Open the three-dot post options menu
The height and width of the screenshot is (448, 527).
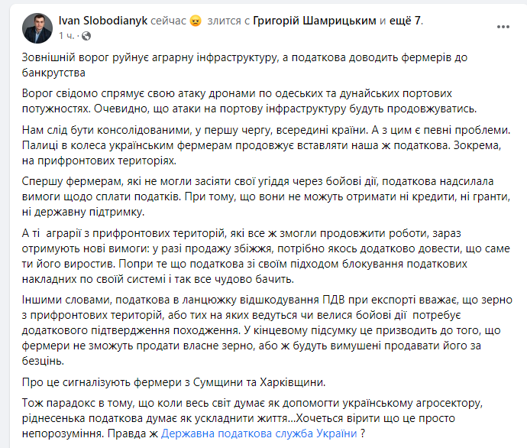(503, 27)
